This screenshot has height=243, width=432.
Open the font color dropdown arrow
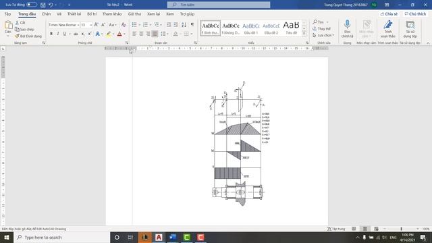pyautogui.click(x=124, y=34)
